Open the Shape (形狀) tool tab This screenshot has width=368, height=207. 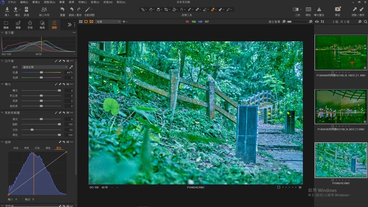pyautogui.click(x=30, y=25)
